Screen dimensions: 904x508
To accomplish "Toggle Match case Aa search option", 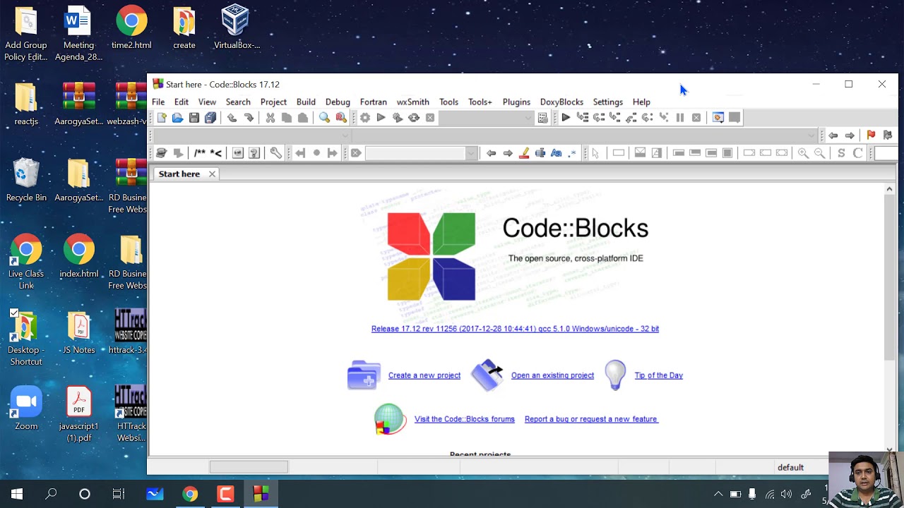I will (x=556, y=153).
